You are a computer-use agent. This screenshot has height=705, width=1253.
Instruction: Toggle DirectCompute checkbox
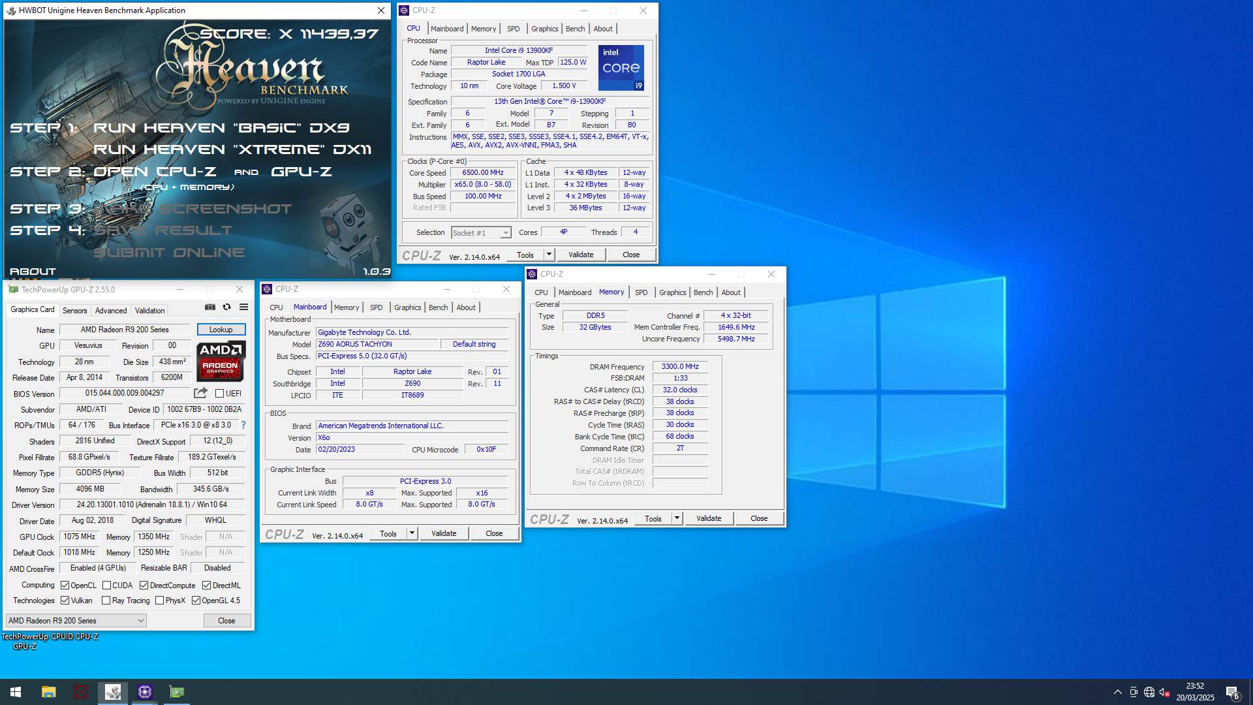tap(144, 586)
